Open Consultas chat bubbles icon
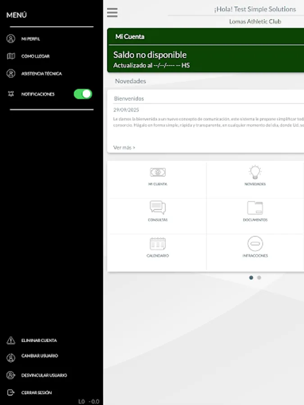This screenshot has width=304, height=405. [158, 207]
